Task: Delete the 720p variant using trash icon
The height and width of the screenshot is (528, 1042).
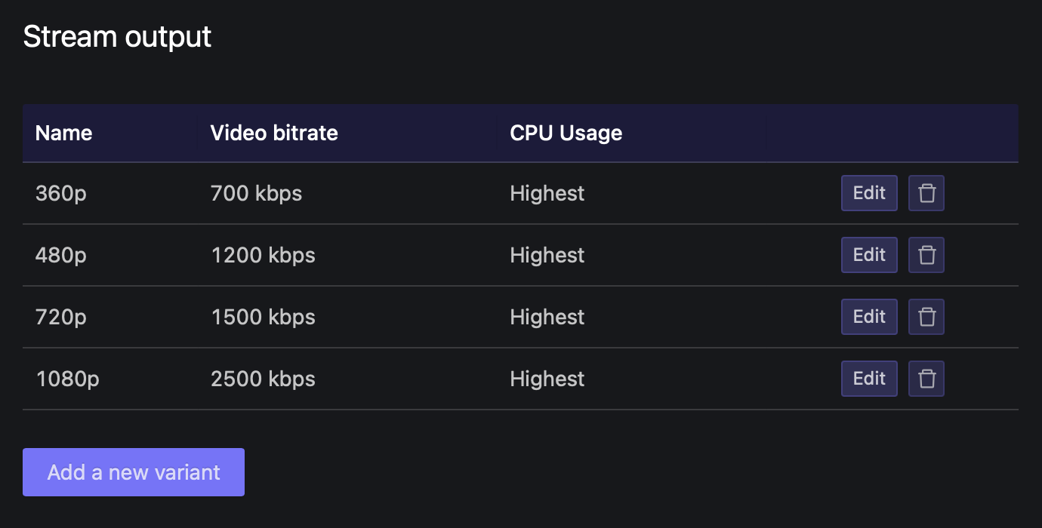Action: click(926, 317)
